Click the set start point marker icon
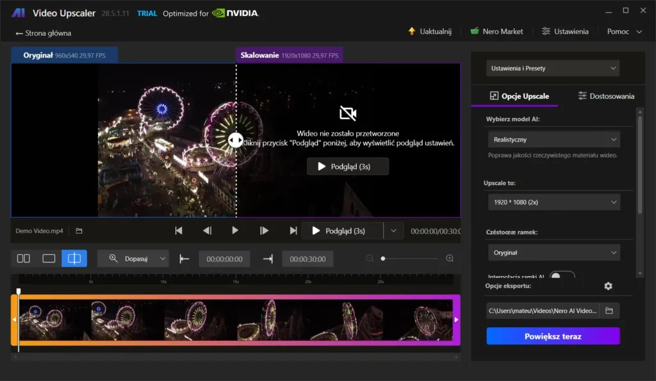The width and height of the screenshot is (656, 381). coord(184,259)
